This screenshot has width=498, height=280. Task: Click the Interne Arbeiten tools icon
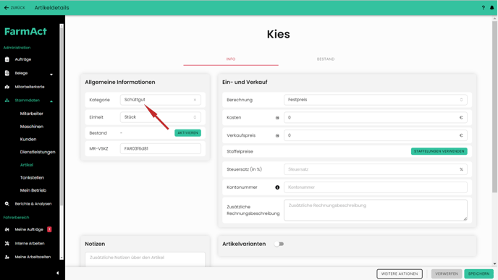7,244
